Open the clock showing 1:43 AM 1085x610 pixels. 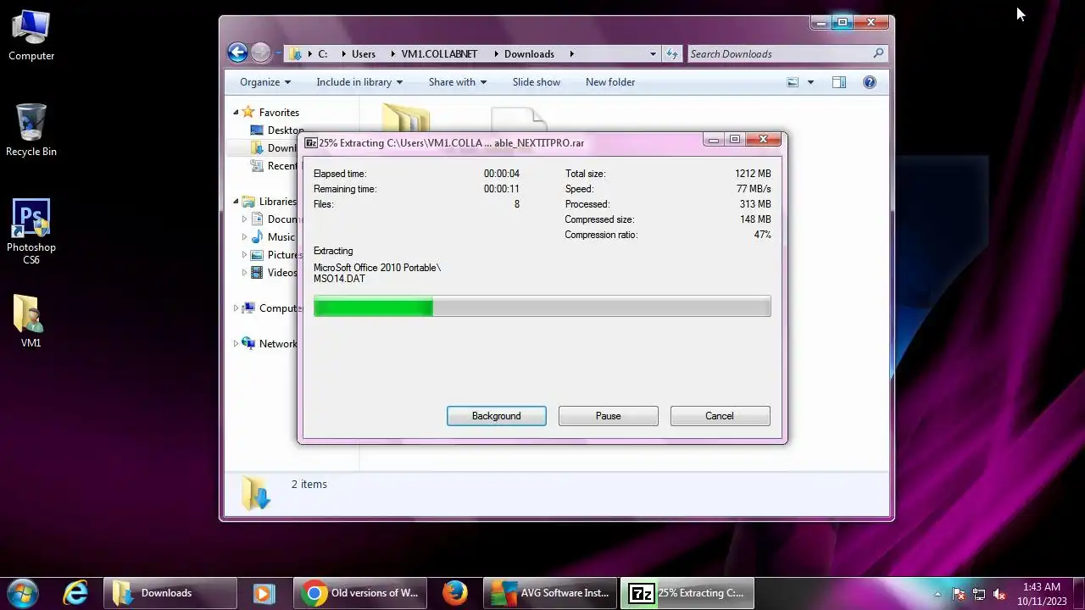click(x=1042, y=594)
